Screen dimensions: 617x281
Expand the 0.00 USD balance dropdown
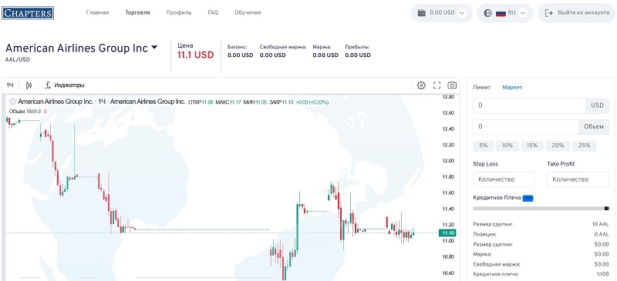(x=462, y=13)
